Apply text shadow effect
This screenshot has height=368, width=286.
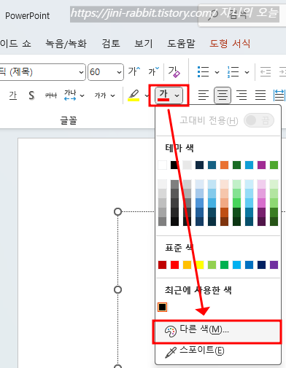tap(31, 95)
